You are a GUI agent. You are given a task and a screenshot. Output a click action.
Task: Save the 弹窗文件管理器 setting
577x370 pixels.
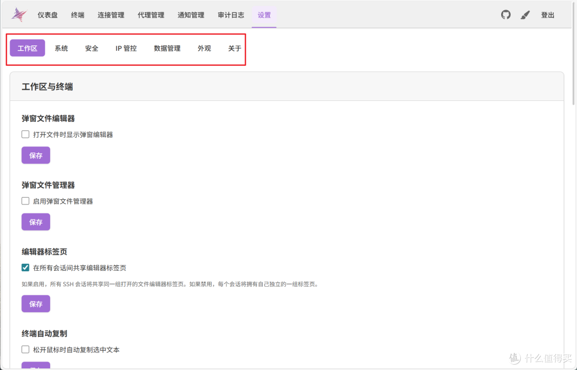click(36, 222)
